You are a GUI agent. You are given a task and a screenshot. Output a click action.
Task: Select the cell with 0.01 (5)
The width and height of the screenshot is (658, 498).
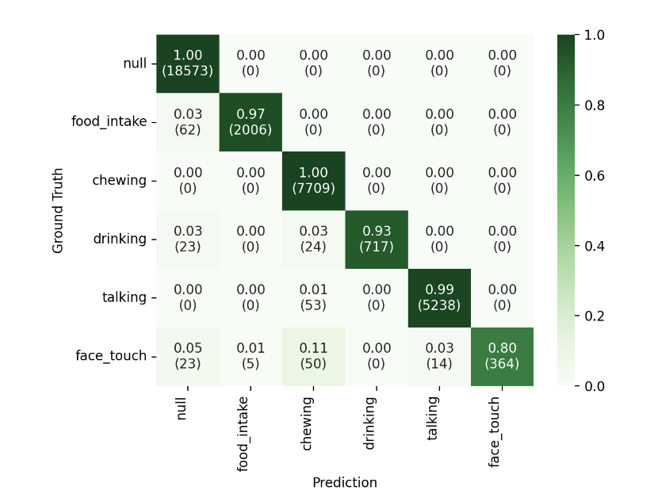click(x=251, y=357)
